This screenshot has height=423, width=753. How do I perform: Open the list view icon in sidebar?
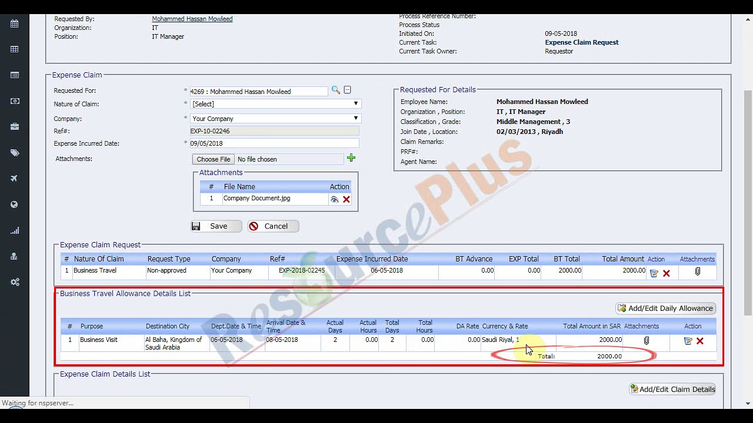point(15,75)
